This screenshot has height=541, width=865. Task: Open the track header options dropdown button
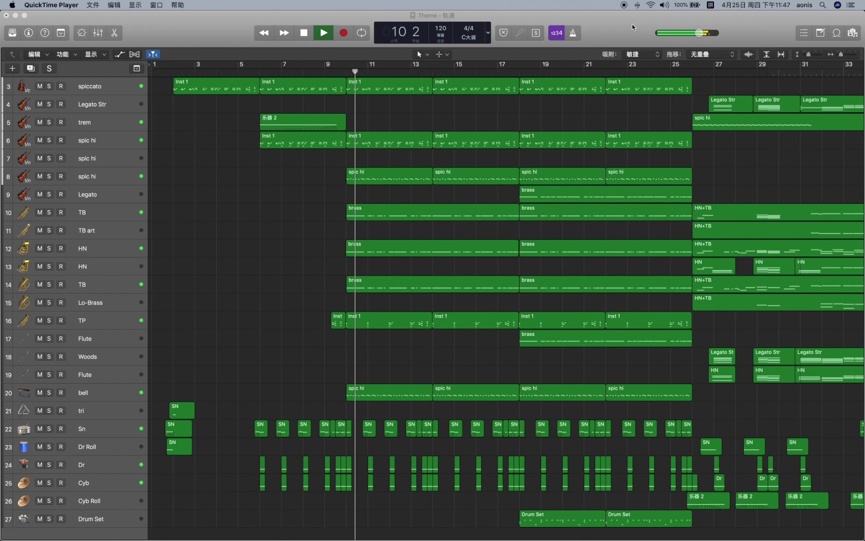point(136,68)
